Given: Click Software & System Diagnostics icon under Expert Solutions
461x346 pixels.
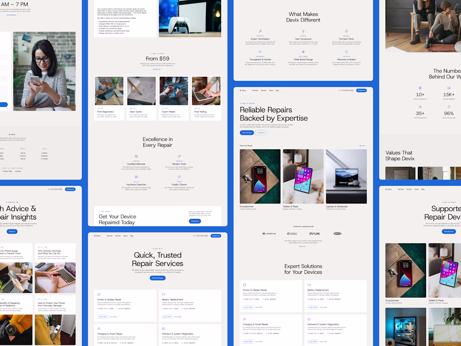Looking at the screenshot, I should [x=309, y=319].
